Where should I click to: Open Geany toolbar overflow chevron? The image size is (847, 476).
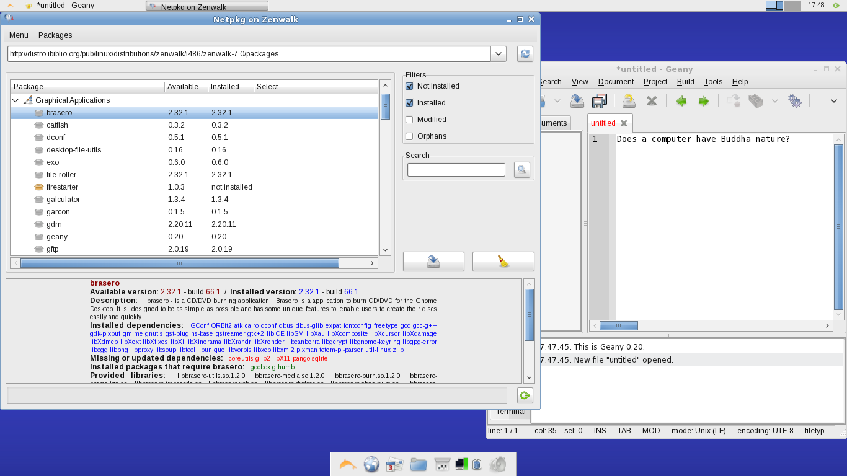tap(834, 101)
